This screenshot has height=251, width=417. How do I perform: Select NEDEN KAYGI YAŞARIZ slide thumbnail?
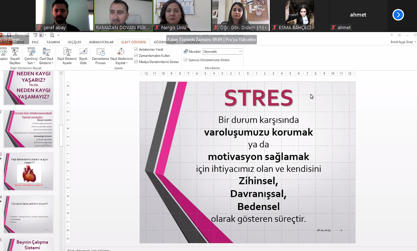point(28,88)
